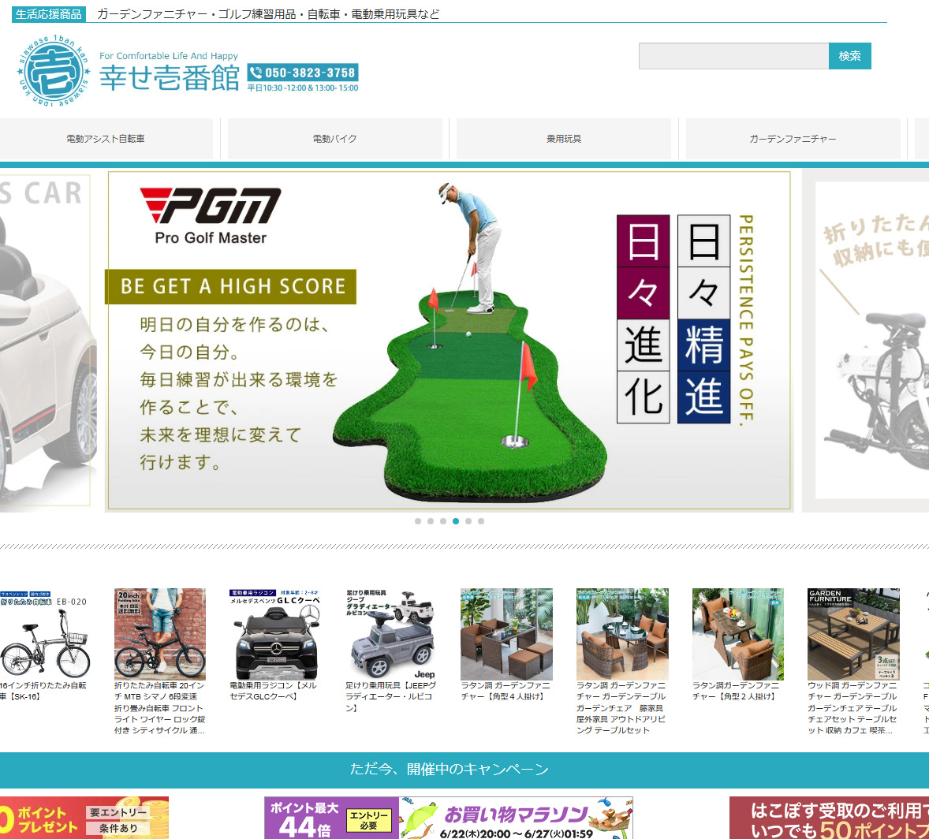929x839 pixels.
Task: Select the first carousel dot
Action: tap(418, 521)
